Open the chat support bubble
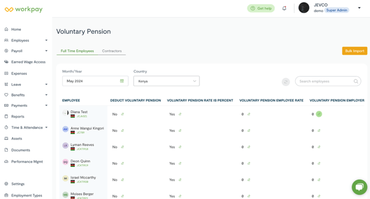The image size is (370, 199). tap(359, 187)
